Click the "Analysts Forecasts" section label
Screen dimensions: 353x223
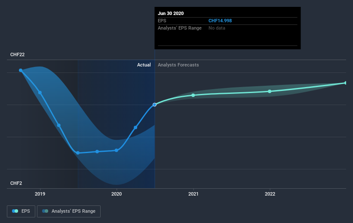[x=178, y=65]
